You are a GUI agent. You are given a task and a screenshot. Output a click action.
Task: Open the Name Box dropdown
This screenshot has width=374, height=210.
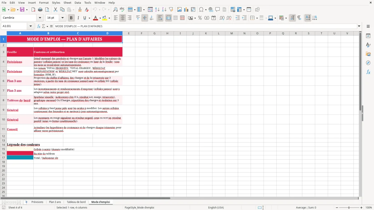[x=31, y=26]
